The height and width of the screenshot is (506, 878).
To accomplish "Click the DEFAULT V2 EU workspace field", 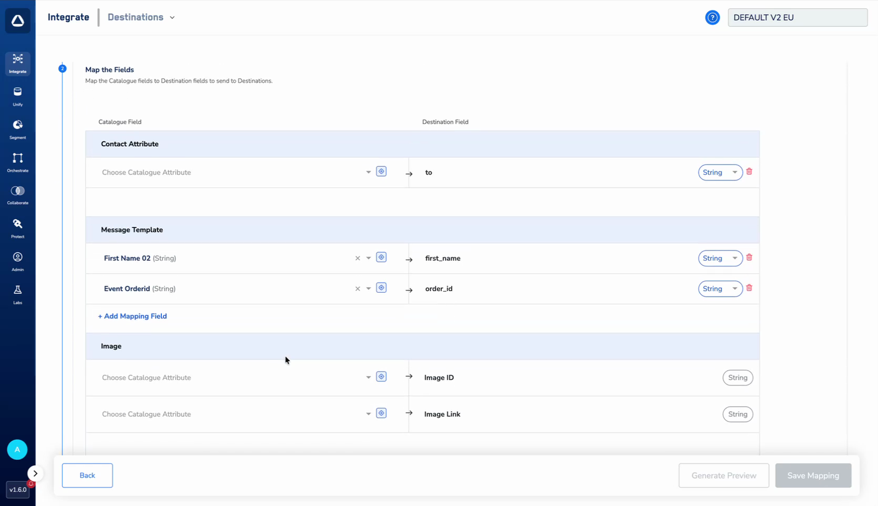I will click(797, 18).
